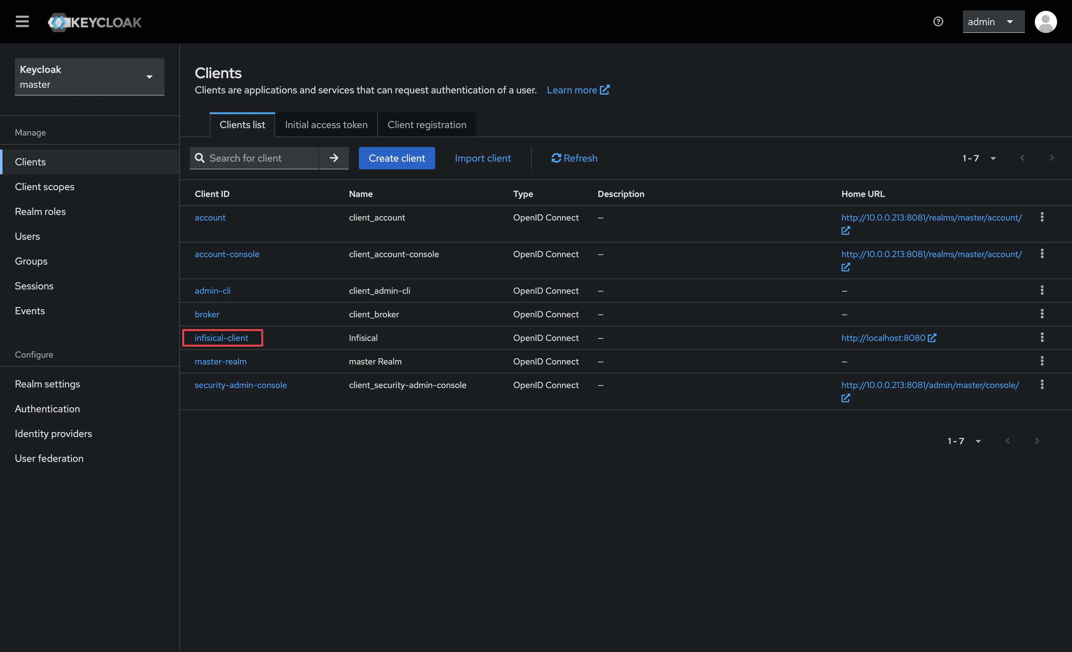This screenshot has width=1072, height=652.
Task: Focus the Search for client field
Action: click(x=255, y=158)
